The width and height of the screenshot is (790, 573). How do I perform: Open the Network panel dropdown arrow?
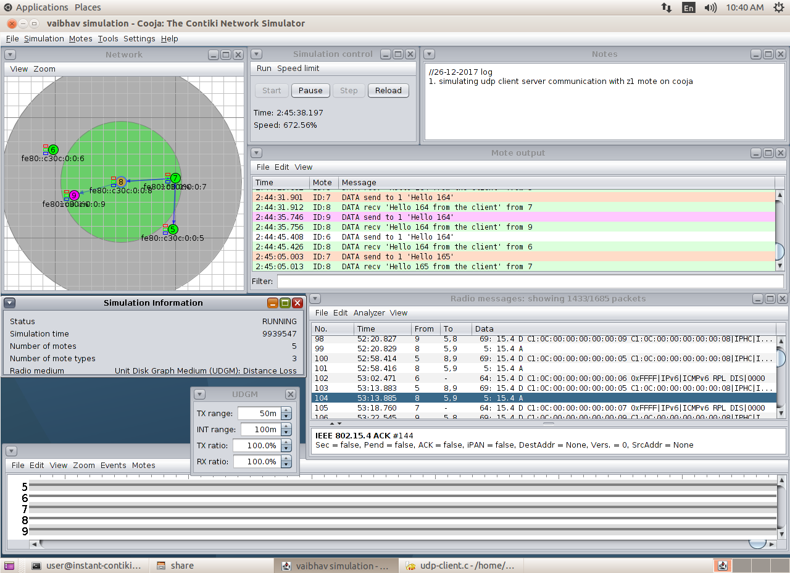pos(10,55)
